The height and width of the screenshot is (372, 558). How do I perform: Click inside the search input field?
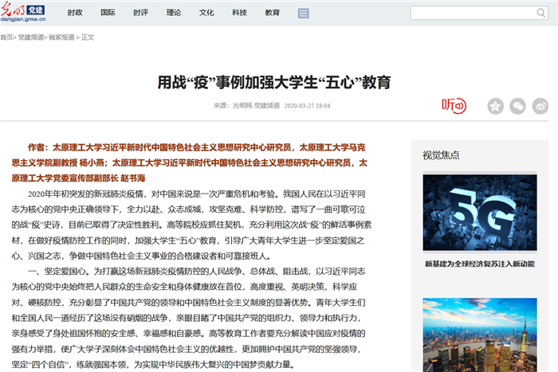pos(470,13)
